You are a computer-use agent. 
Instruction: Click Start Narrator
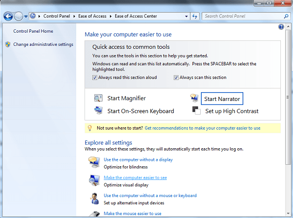(x=222, y=99)
